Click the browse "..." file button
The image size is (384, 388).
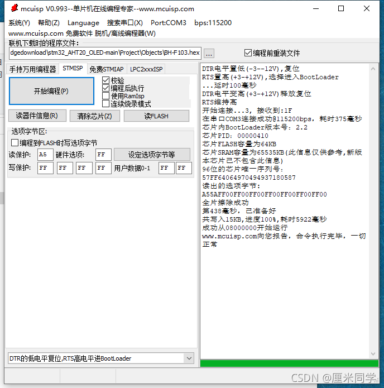click(x=209, y=54)
